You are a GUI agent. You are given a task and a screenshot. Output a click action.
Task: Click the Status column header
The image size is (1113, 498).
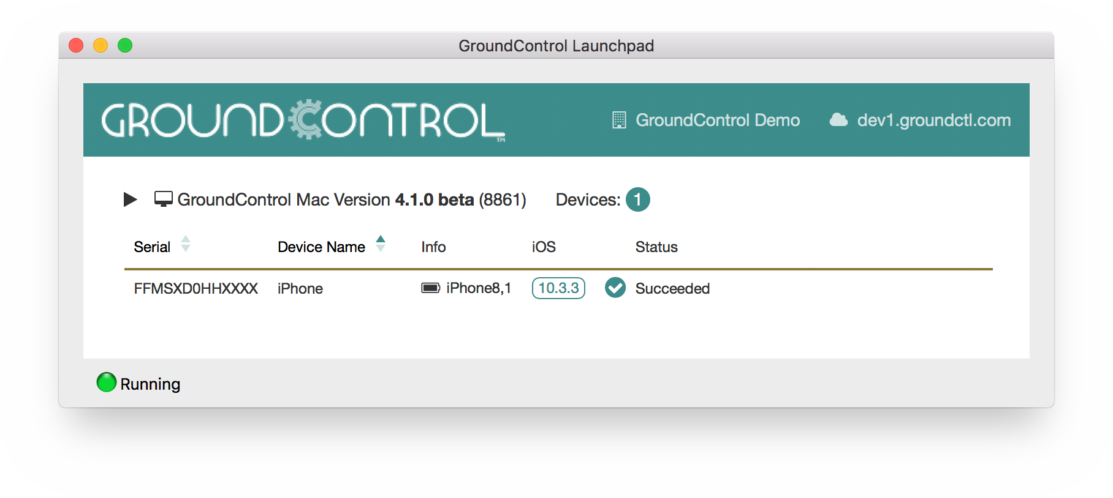pyautogui.click(x=656, y=247)
